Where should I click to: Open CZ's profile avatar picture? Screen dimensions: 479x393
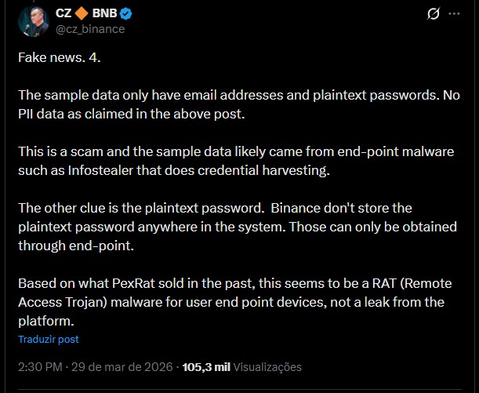32,20
